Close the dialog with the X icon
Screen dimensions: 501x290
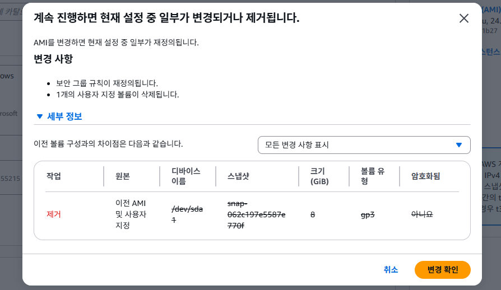click(463, 18)
